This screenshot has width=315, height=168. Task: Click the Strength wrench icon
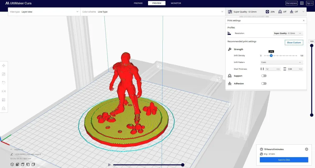pyautogui.click(x=230, y=49)
